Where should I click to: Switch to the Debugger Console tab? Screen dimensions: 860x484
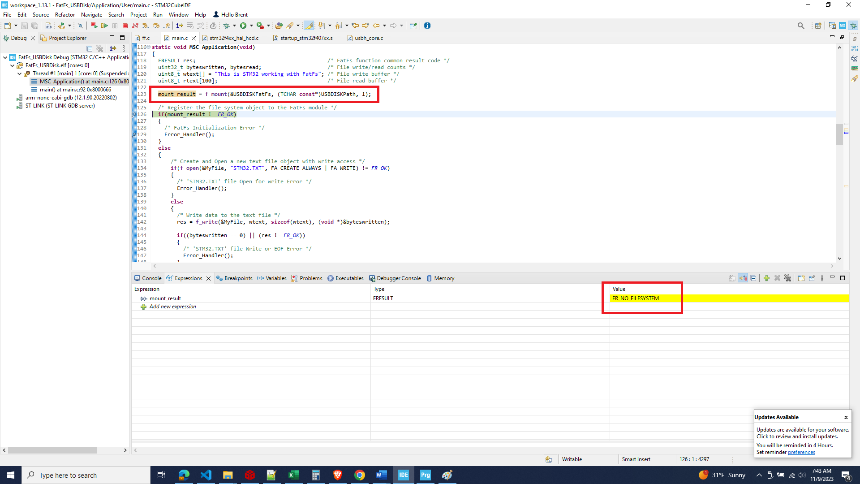pyautogui.click(x=398, y=278)
